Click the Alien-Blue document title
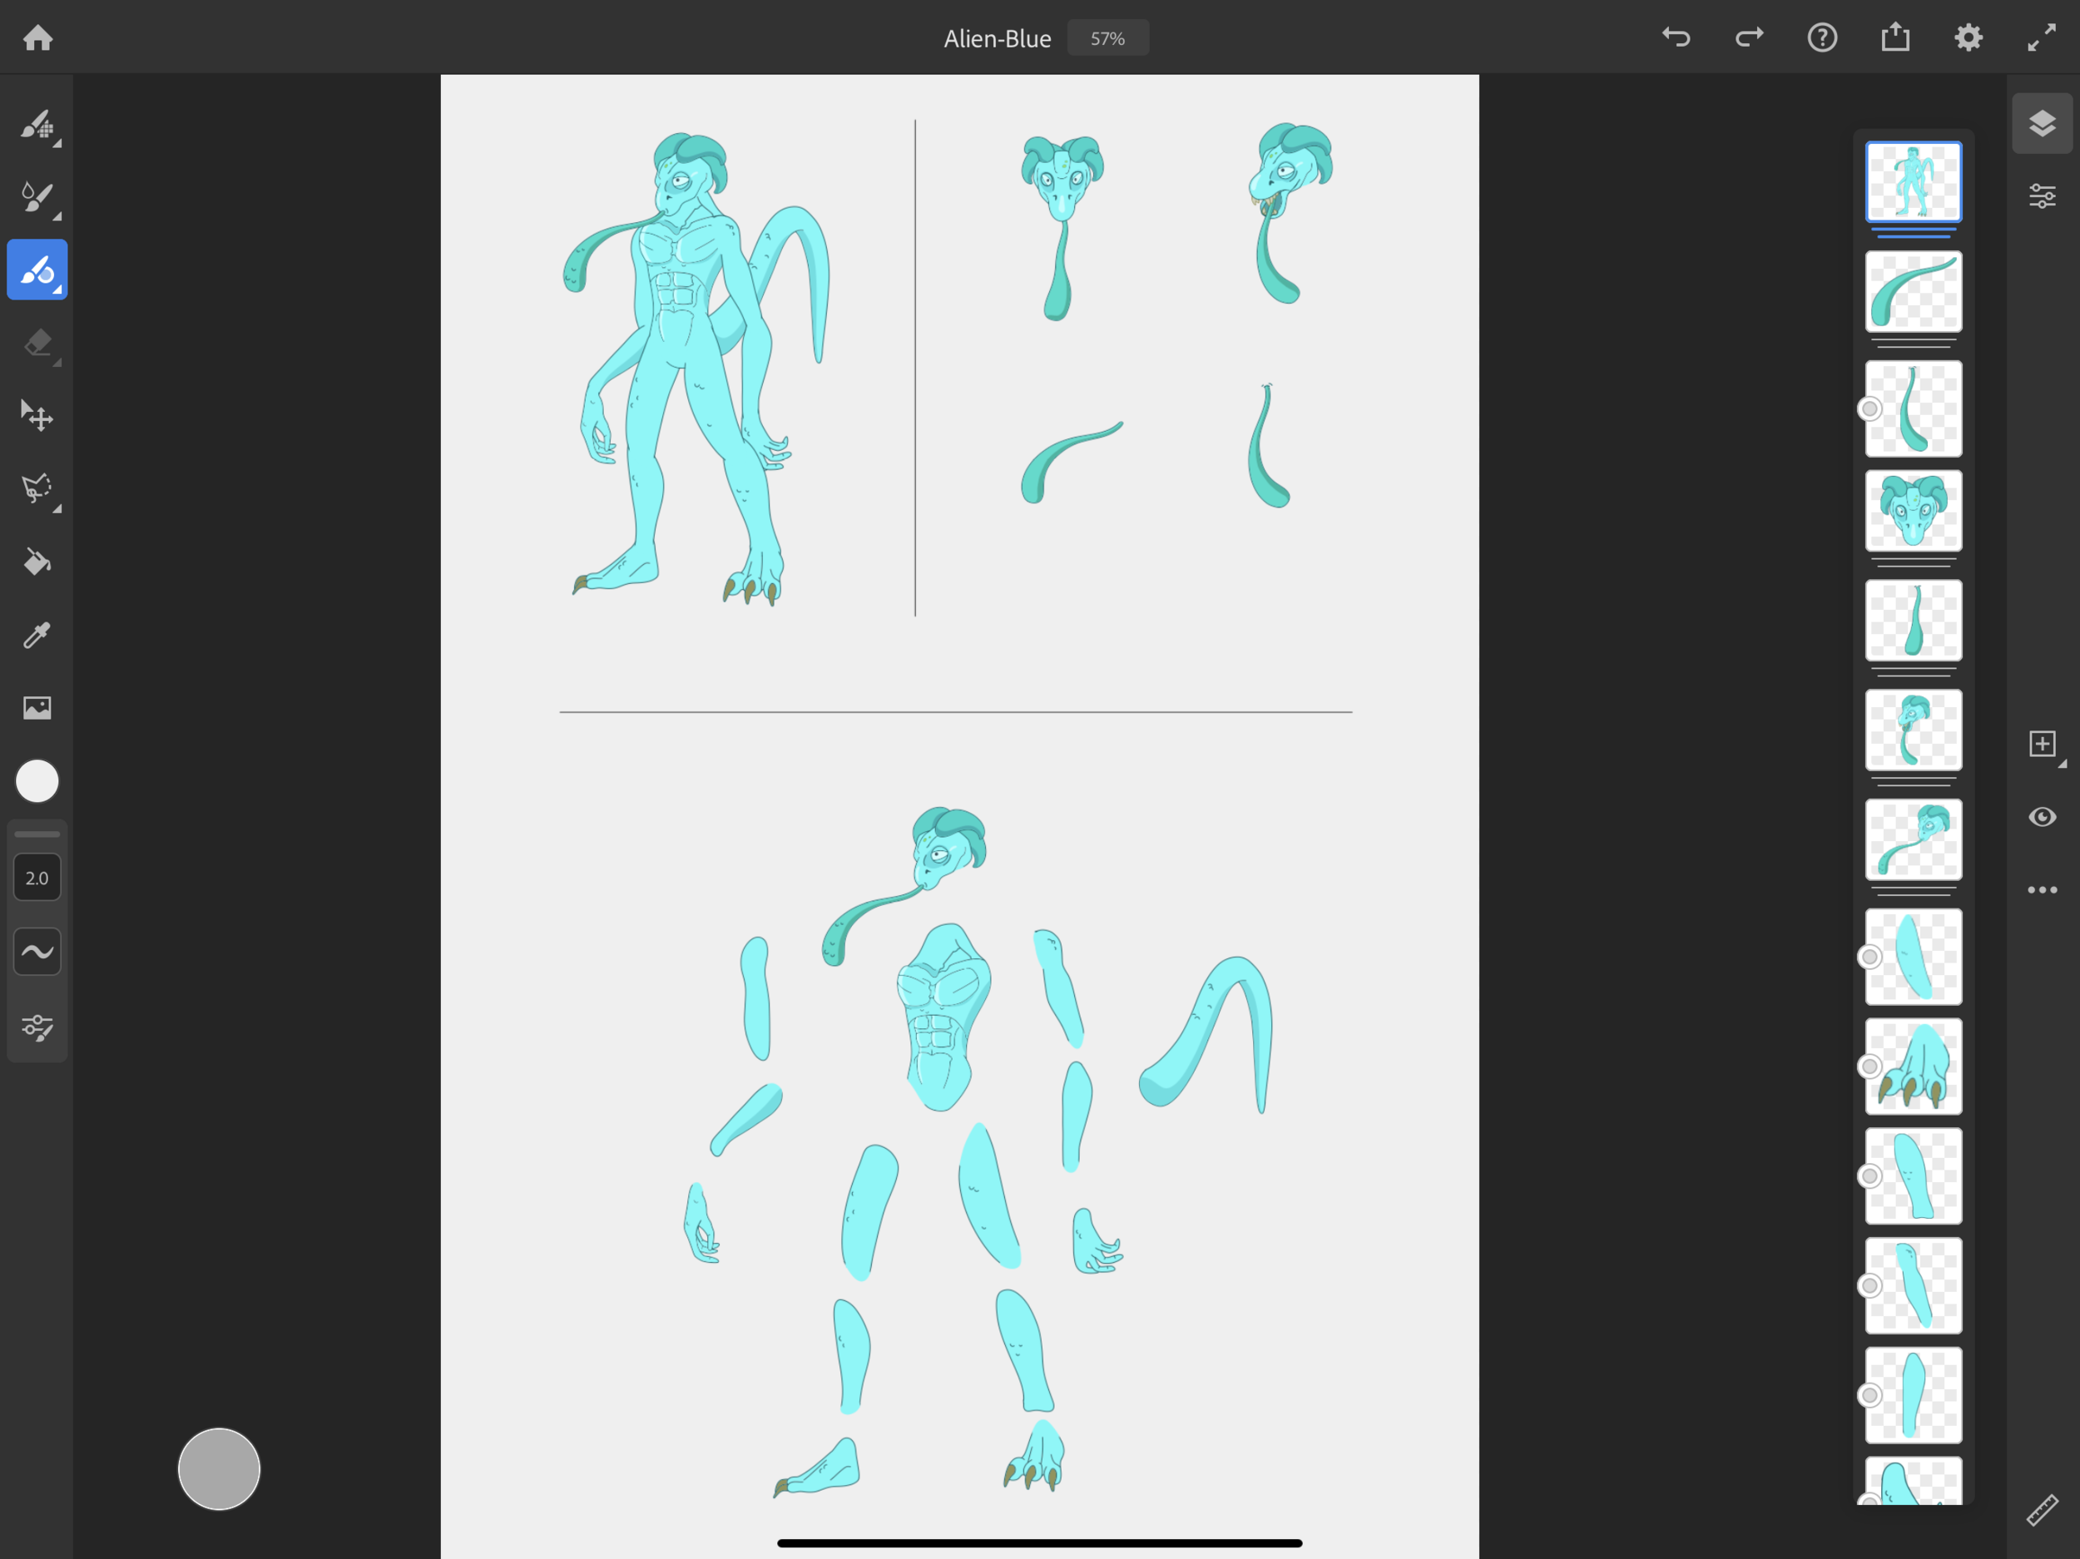Viewport: 2080px width, 1559px height. coord(997,38)
